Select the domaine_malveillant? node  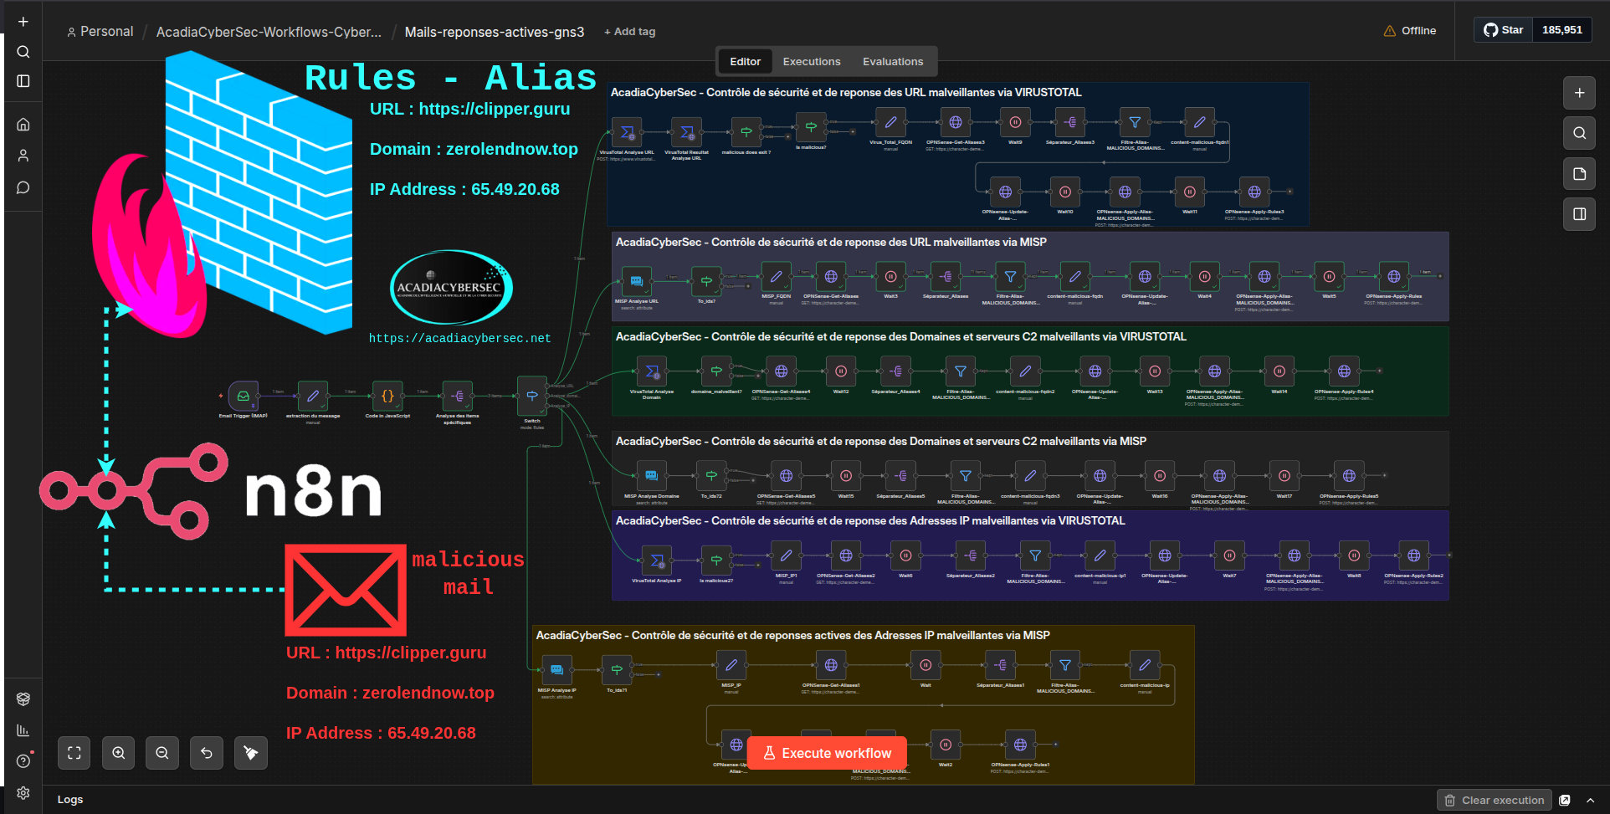coord(716,371)
